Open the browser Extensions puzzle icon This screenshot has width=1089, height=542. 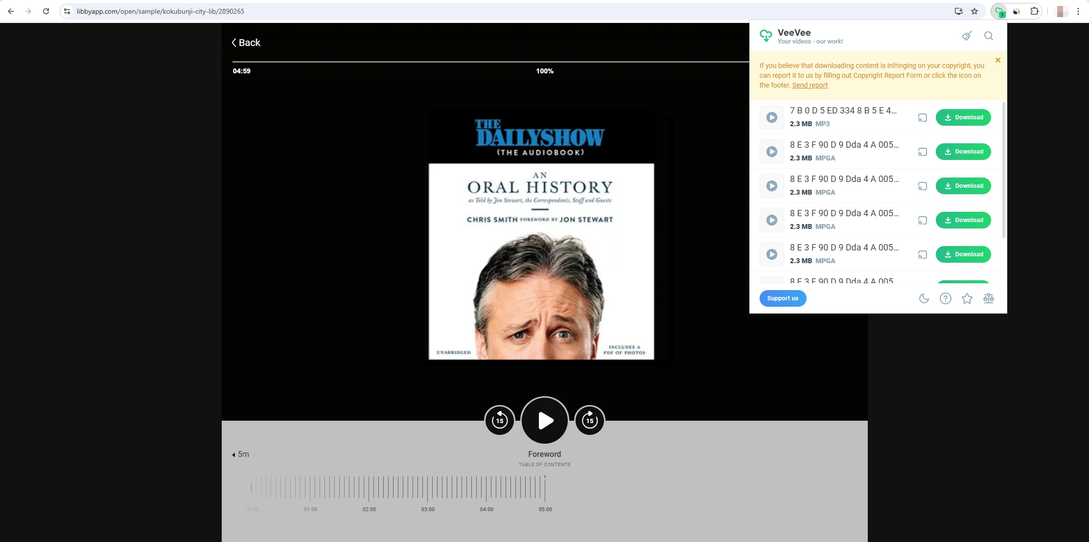point(1034,11)
